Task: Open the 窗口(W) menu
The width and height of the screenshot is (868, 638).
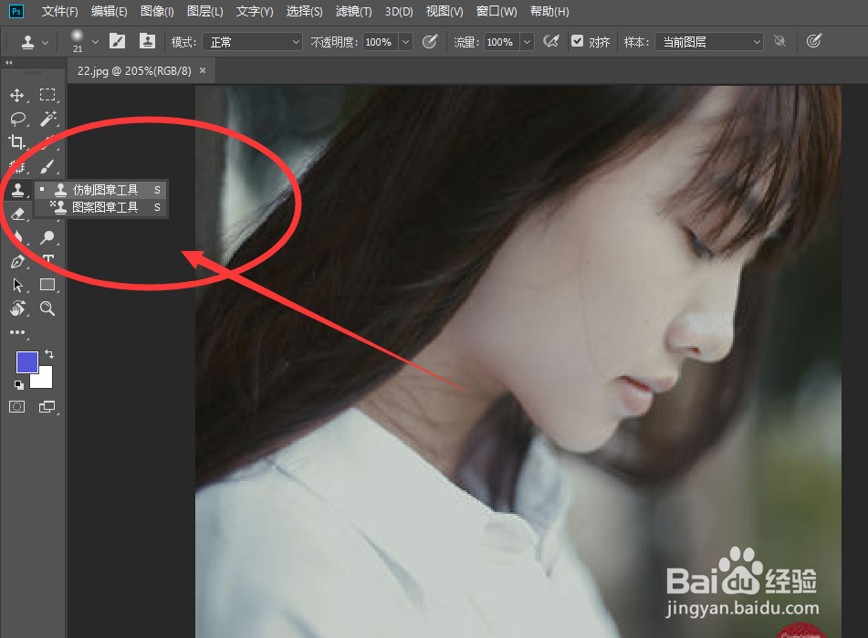Action: click(497, 12)
